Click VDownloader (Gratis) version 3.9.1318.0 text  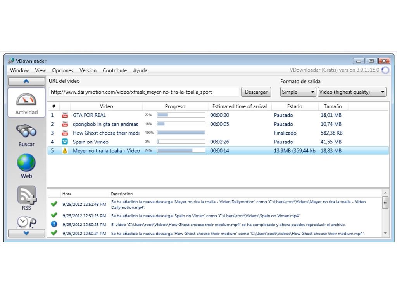click(335, 70)
